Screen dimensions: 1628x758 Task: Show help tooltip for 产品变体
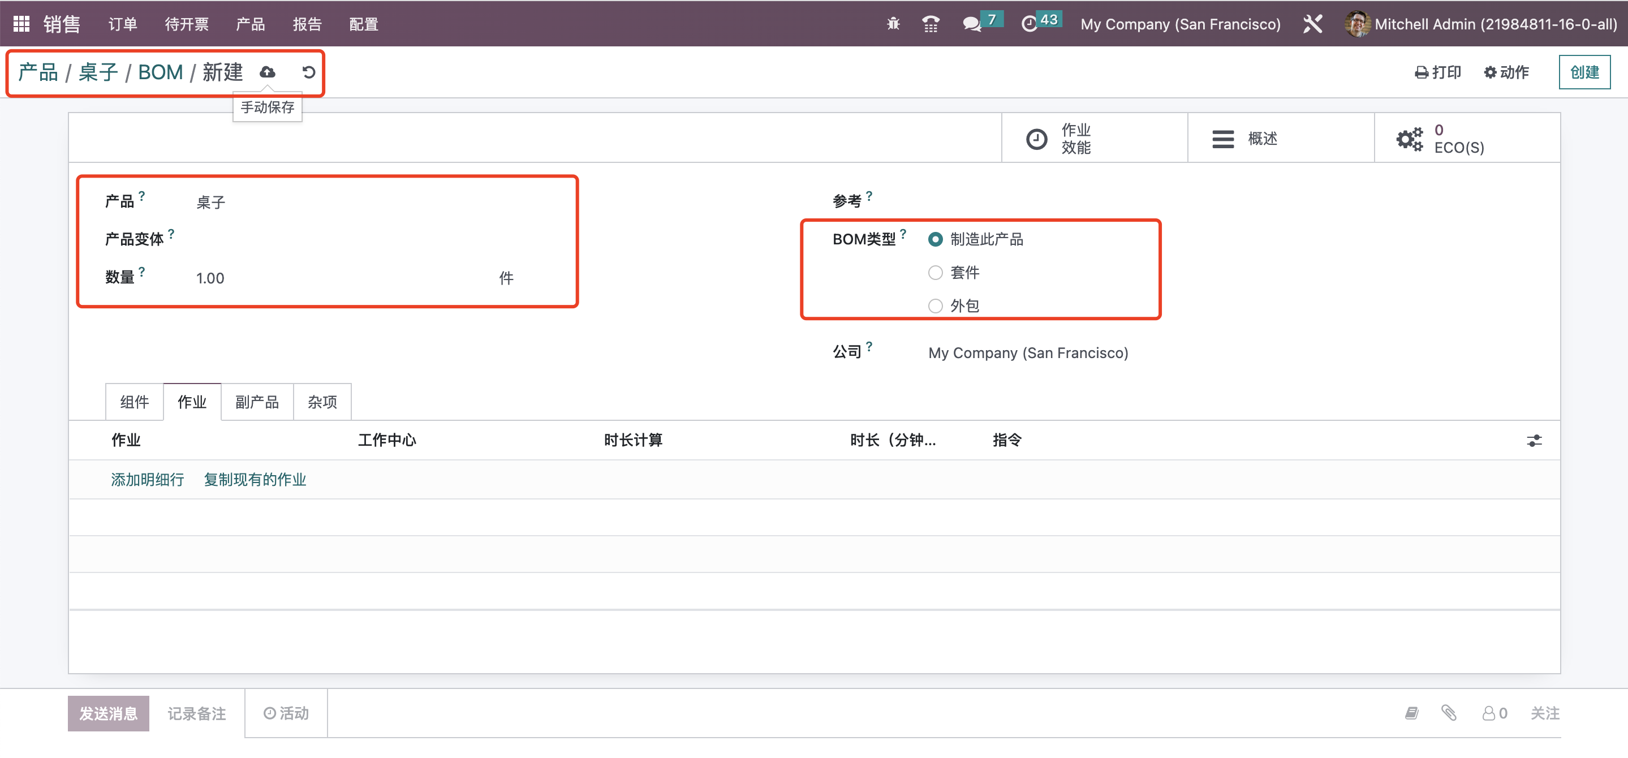(x=171, y=234)
